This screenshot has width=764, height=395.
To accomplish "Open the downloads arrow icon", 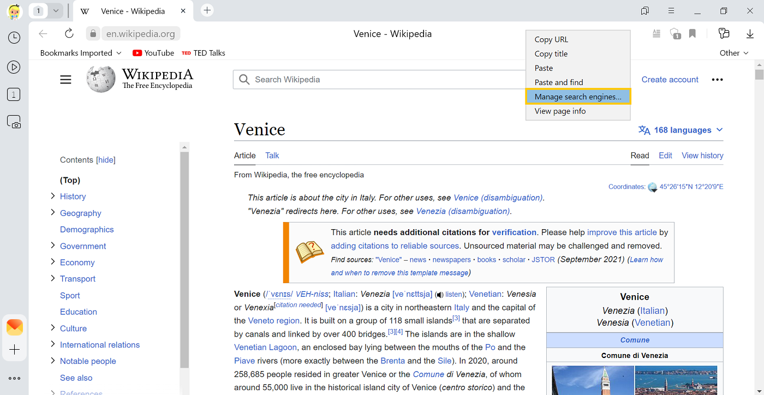I will coord(750,34).
